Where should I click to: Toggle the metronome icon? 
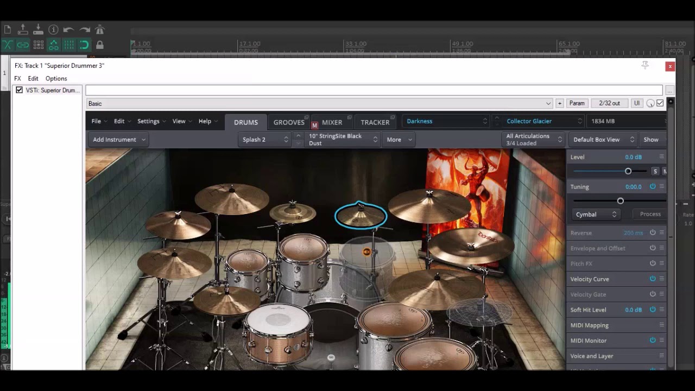(x=99, y=30)
